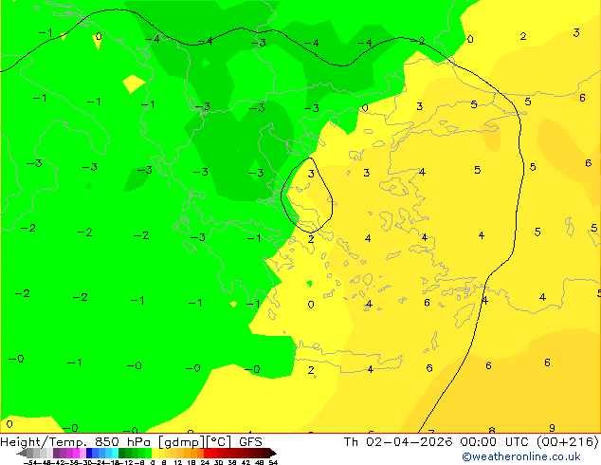
Task: Open the weatheronline.co.uk copyright link
Action: click(521, 456)
